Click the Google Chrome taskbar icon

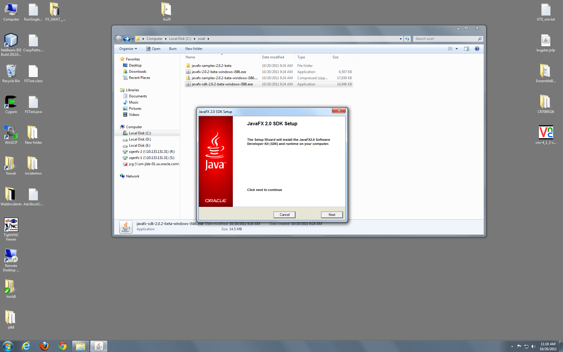(x=62, y=346)
